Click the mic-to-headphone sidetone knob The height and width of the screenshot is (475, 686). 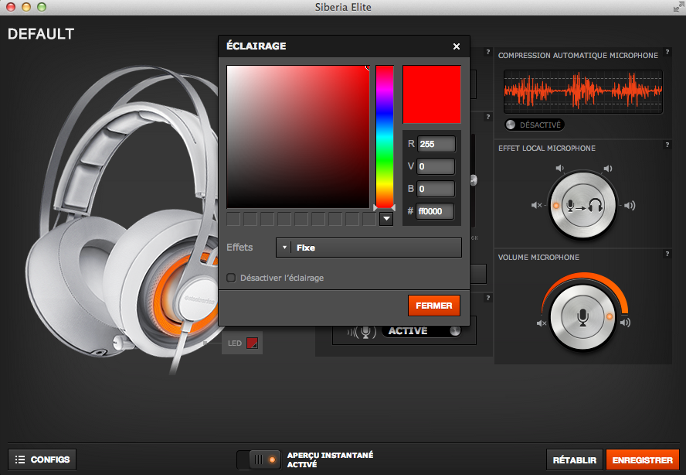(x=583, y=205)
